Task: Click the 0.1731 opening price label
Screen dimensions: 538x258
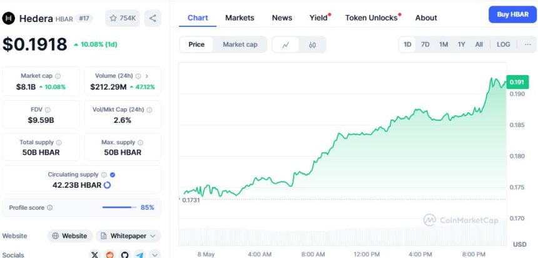Action: click(191, 200)
